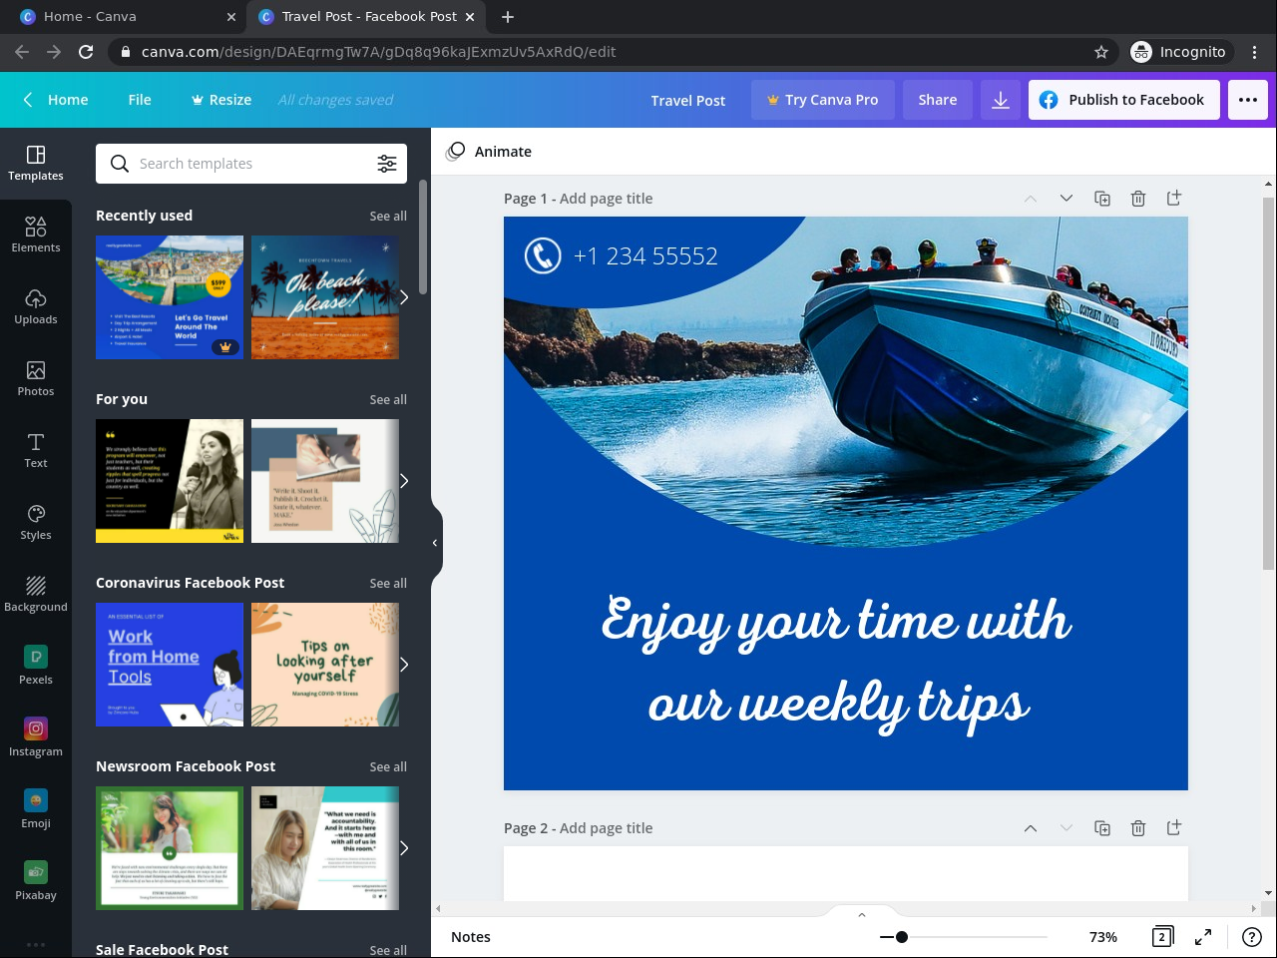Open the Text sidebar panel
The height and width of the screenshot is (958, 1277).
point(36,451)
